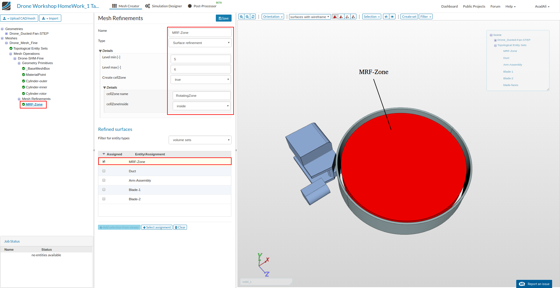This screenshot has height=288, width=560.
Task: Open the Type dropdown showing Surface refinement
Action: (x=200, y=43)
